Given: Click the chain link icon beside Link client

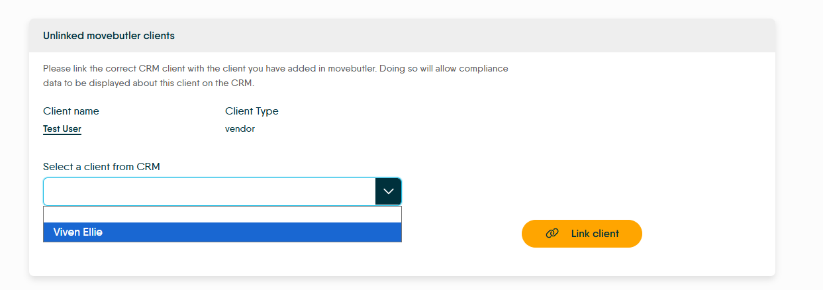Looking at the screenshot, I should pos(552,234).
